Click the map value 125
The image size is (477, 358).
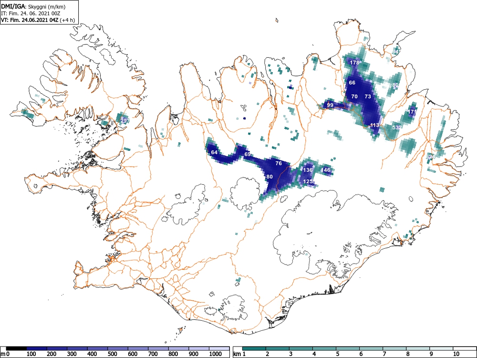[x=308, y=182]
